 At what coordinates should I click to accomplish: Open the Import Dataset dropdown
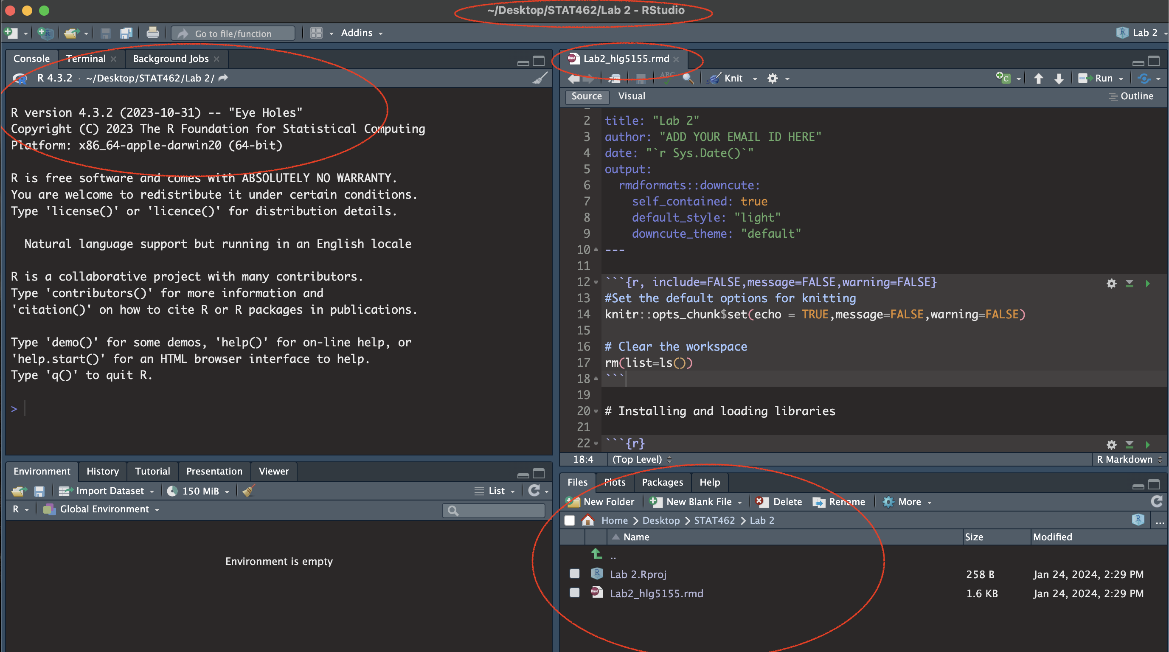click(107, 491)
